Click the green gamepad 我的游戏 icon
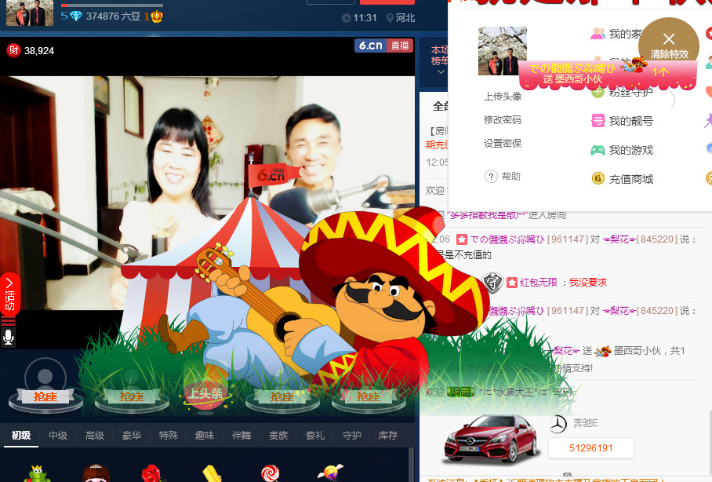This screenshot has height=482, width=712. [598, 150]
